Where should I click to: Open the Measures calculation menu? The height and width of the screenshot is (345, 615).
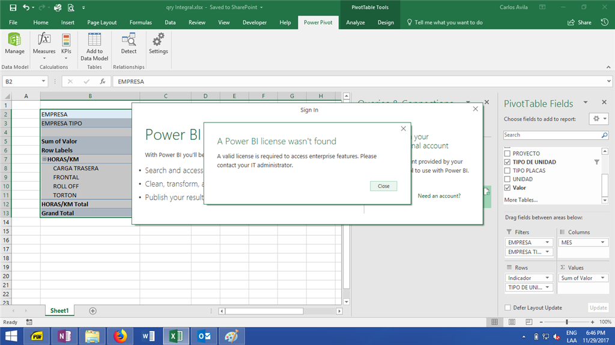point(44,44)
